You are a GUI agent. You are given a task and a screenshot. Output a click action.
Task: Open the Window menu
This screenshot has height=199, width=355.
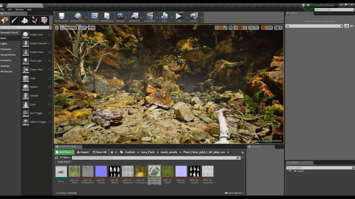[x=19, y=10]
